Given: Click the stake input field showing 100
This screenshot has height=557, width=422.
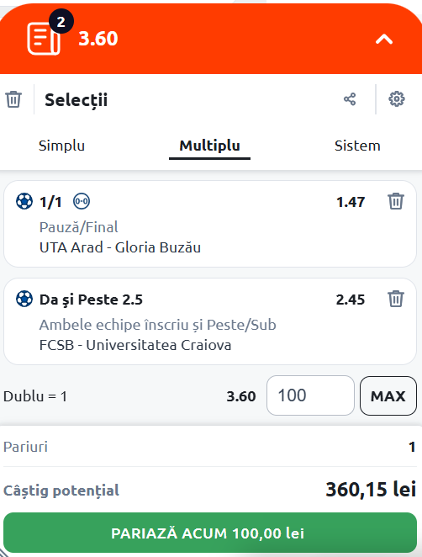Looking at the screenshot, I should point(310,395).
